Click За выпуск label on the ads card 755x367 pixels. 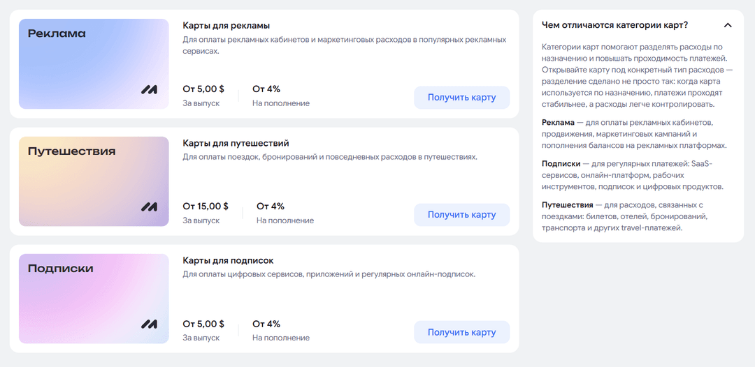201,103
